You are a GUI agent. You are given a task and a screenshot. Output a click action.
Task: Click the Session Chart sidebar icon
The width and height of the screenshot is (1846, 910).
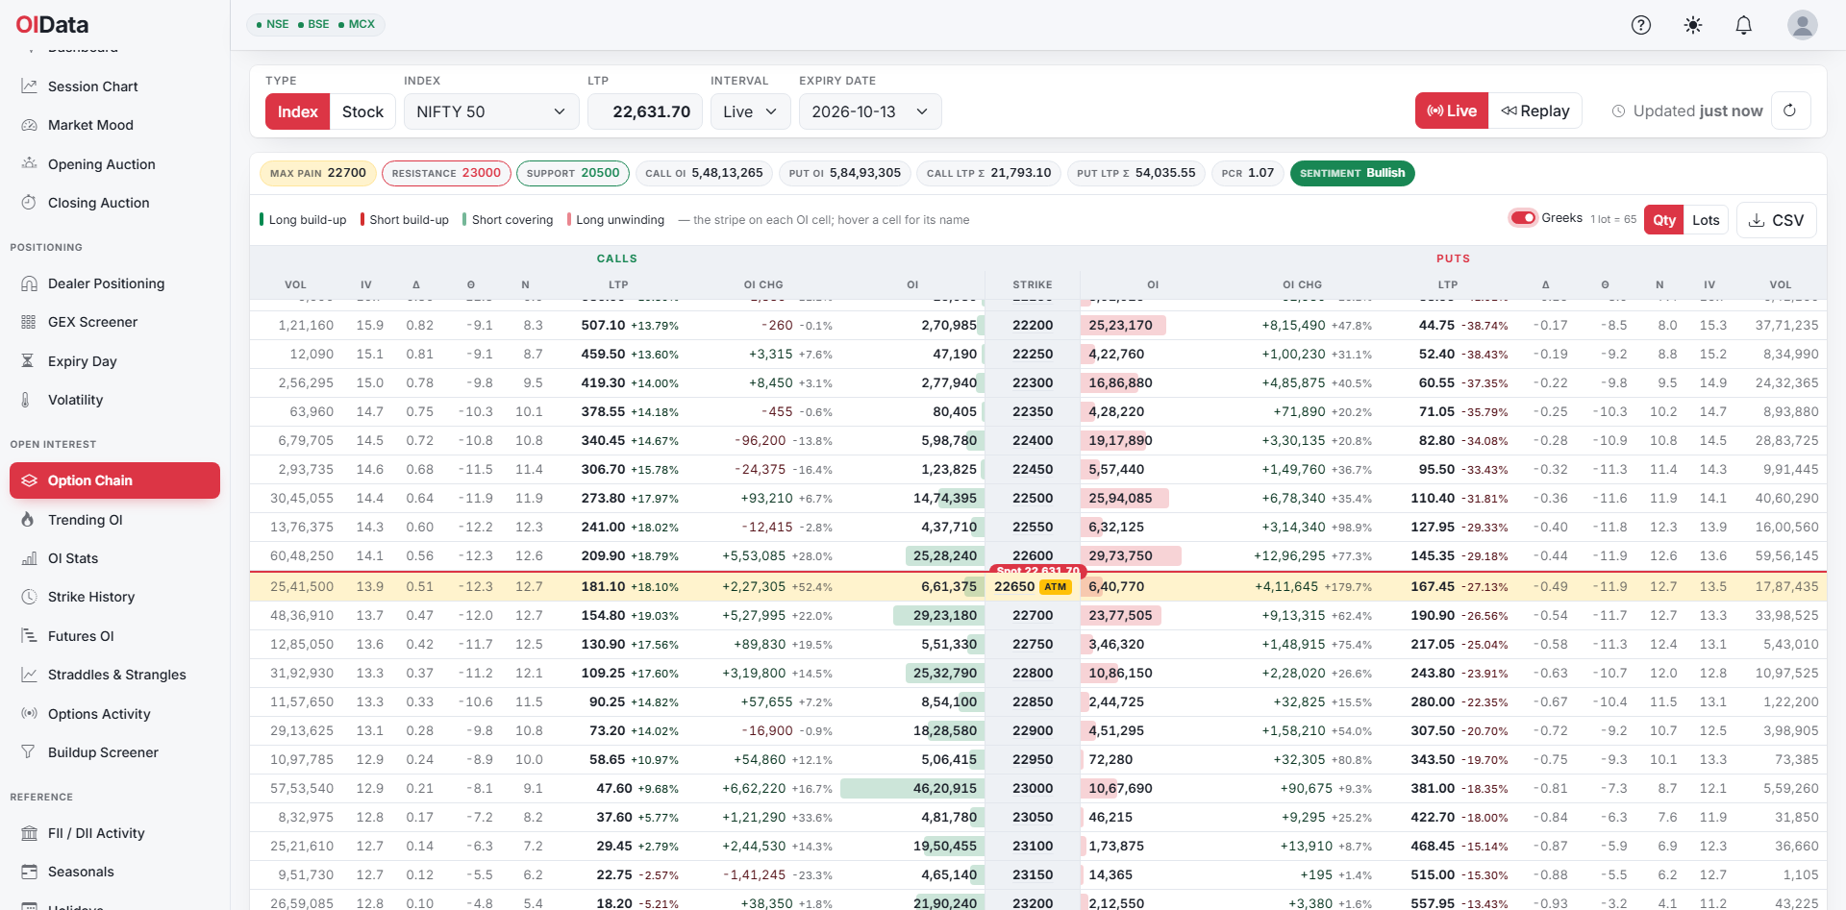pos(29,86)
